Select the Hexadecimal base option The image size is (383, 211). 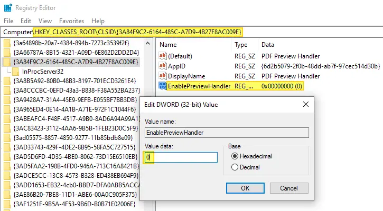point(251,156)
